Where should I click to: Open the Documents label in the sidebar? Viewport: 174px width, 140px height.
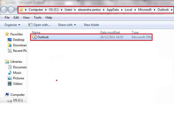point(20,67)
